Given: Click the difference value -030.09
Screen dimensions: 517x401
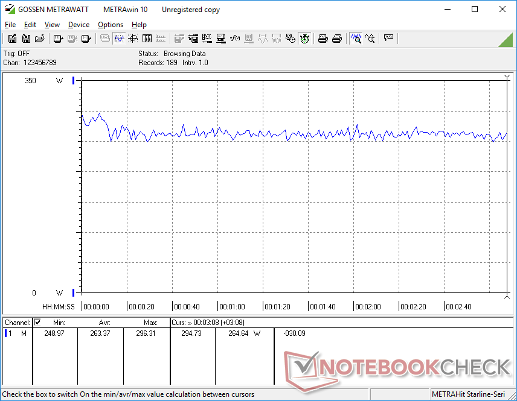Looking at the screenshot, I should [295, 333].
